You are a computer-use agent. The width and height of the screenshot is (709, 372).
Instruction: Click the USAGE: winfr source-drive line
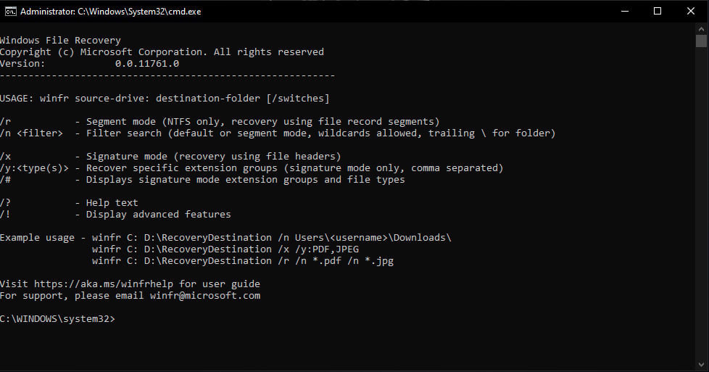(x=165, y=98)
